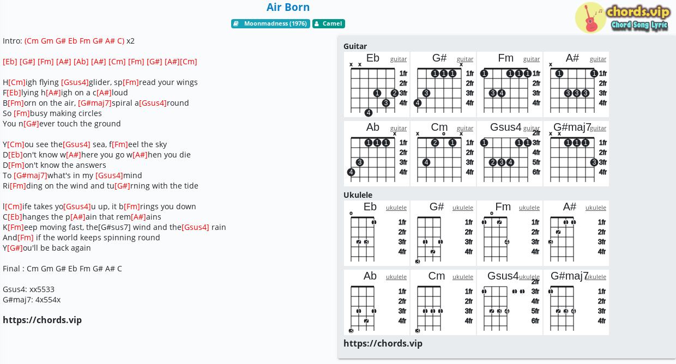
Task: Click the "guitar" link beside the G#maj7 chord
Action: pyautogui.click(x=598, y=128)
